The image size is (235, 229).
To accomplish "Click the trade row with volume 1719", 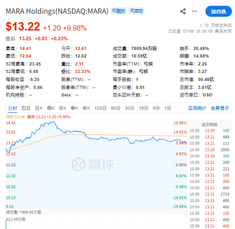I will pyautogui.click(x=209, y=195).
